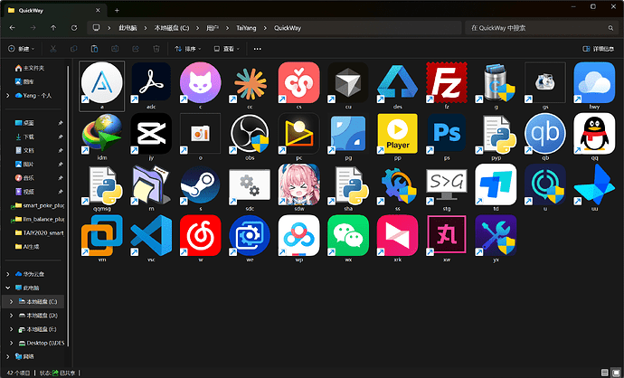The height and width of the screenshot is (378, 624).
Task: Expand the 本地磁盘 (E:) node
Action: pyautogui.click(x=11, y=329)
